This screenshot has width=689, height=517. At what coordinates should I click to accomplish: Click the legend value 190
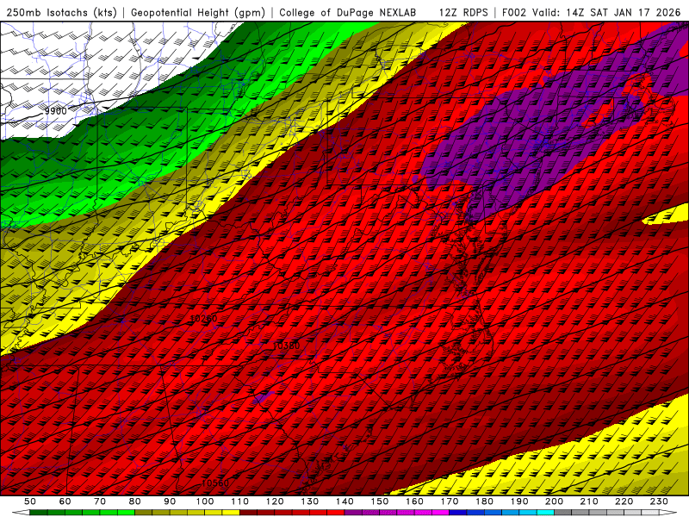coord(519,501)
